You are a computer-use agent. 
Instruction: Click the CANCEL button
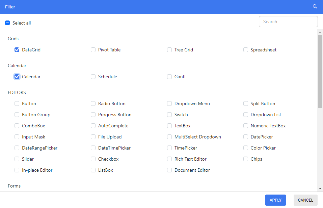point(305,200)
